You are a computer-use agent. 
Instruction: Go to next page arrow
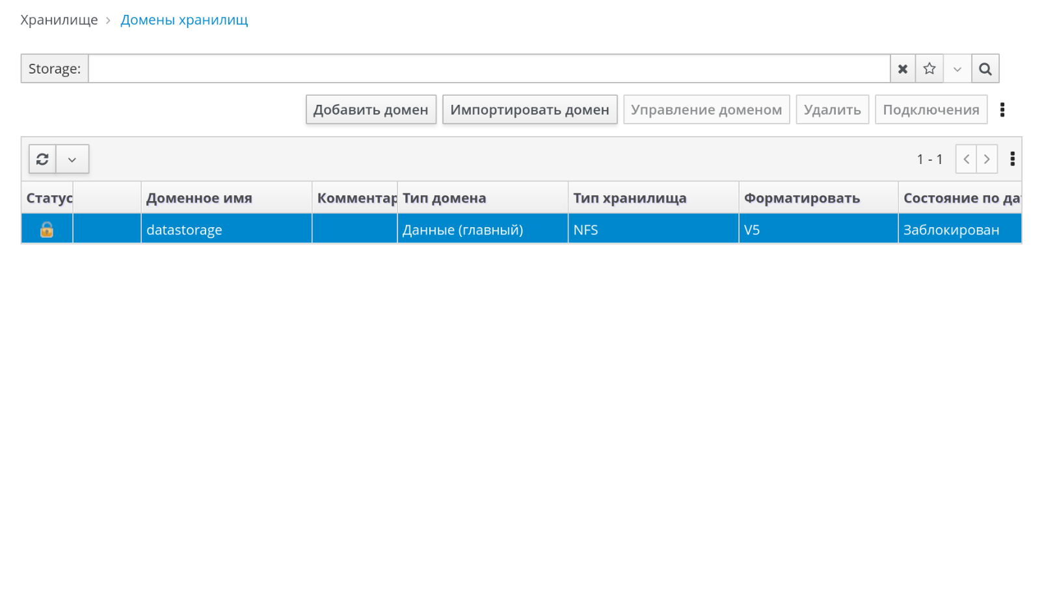coord(987,159)
